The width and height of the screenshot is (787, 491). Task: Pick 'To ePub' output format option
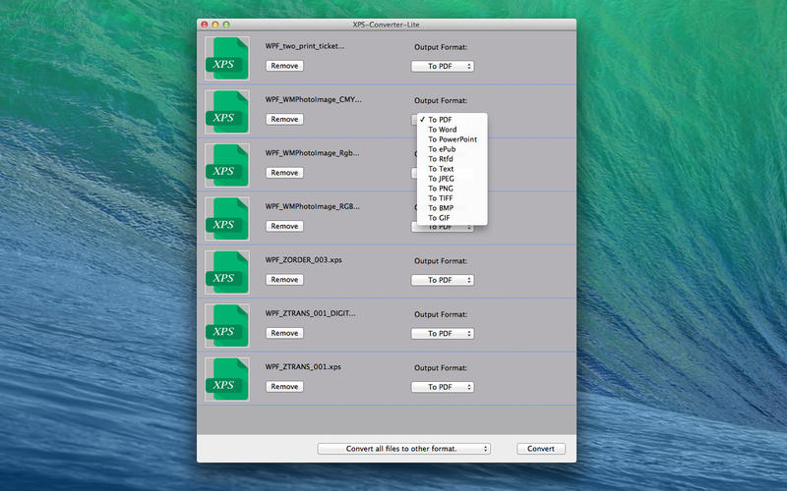(x=442, y=149)
